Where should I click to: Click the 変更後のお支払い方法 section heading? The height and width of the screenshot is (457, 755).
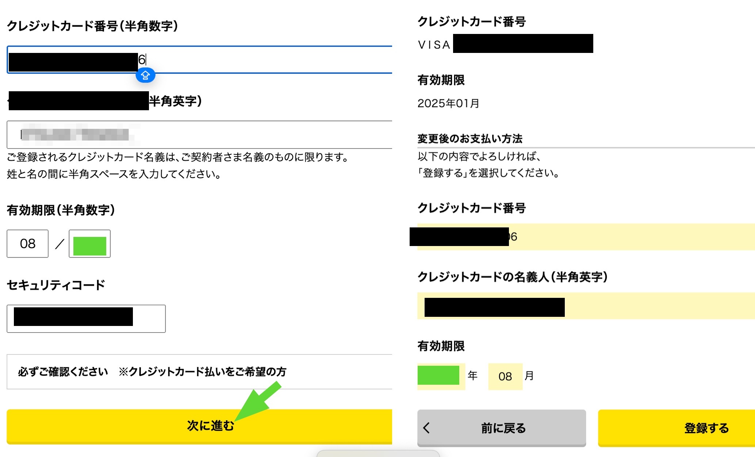pos(470,139)
